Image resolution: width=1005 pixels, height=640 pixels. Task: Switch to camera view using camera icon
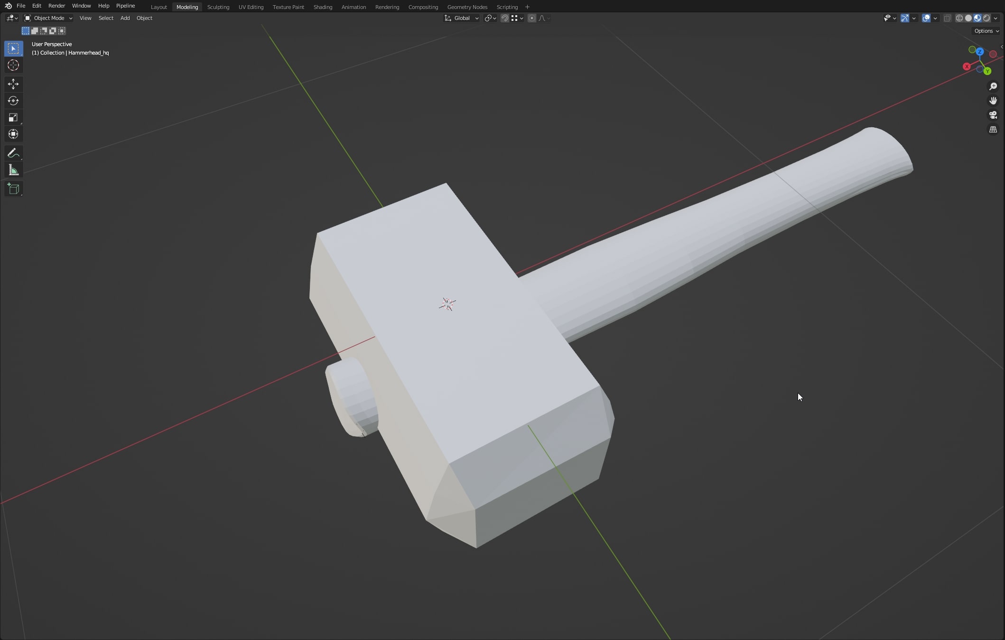click(993, 115)
